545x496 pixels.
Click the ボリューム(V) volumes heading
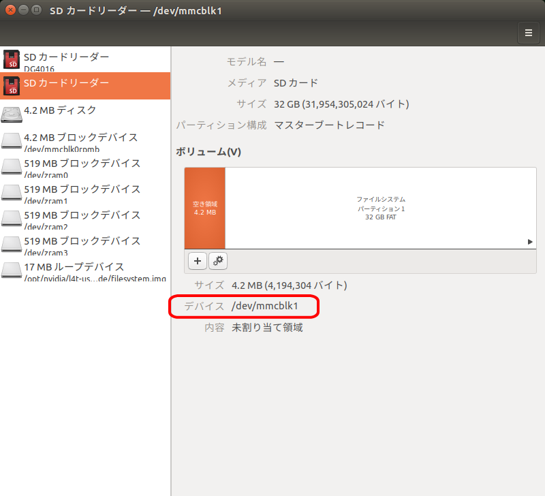coord(208,151)
